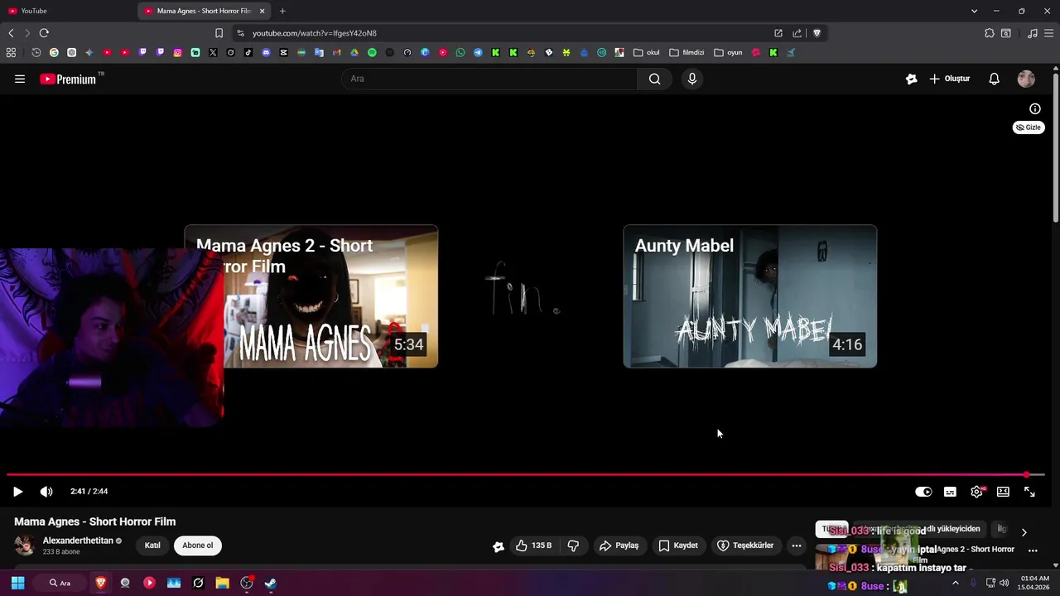
Task: Open the Oluştur create menu
Action: coord(949,79)
